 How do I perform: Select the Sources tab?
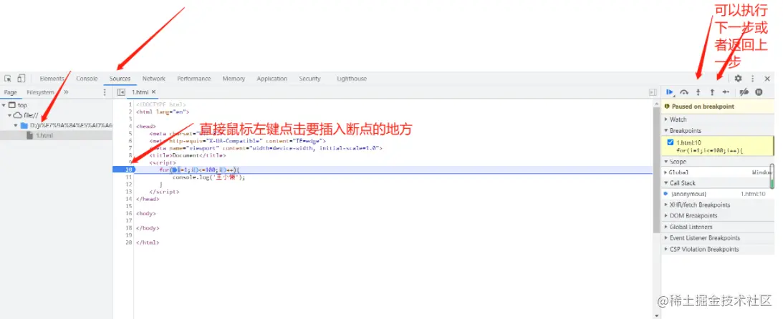(120, 79)
